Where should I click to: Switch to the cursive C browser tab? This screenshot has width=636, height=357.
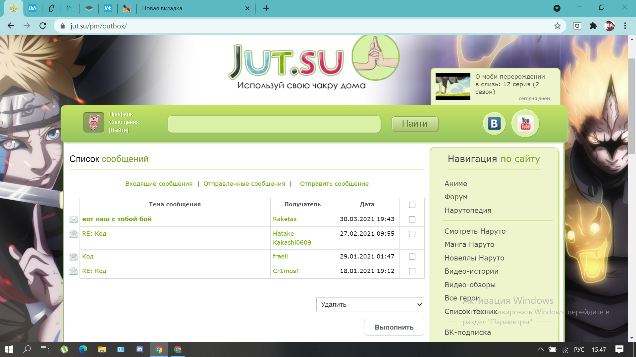(x=51, y=8)
